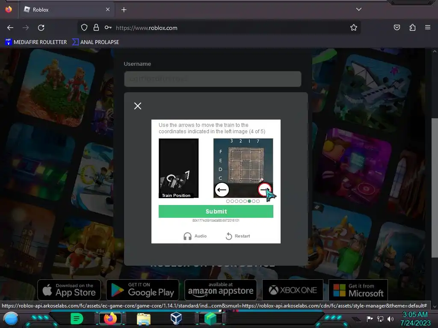Click the Train Position reference image
Screen dimensions: 438x328
coord(178,168)
